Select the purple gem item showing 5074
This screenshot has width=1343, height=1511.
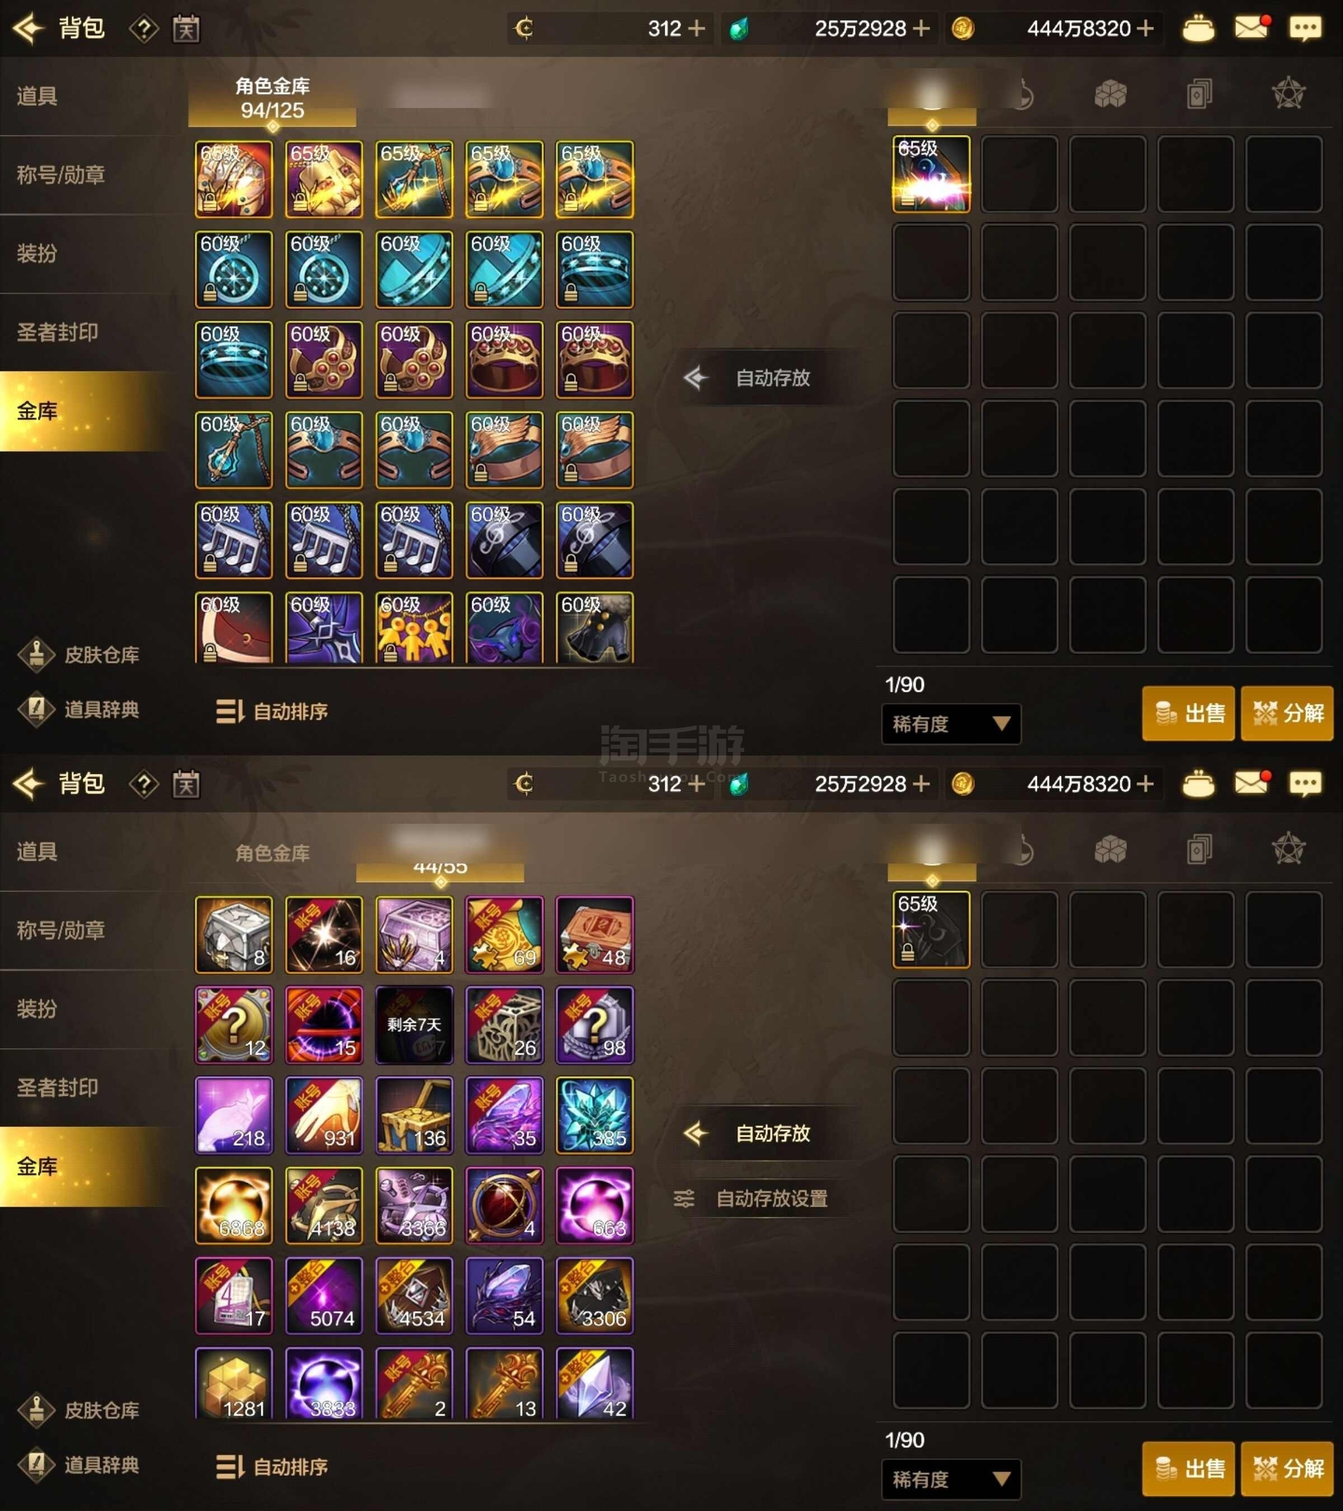(324, 1295)
